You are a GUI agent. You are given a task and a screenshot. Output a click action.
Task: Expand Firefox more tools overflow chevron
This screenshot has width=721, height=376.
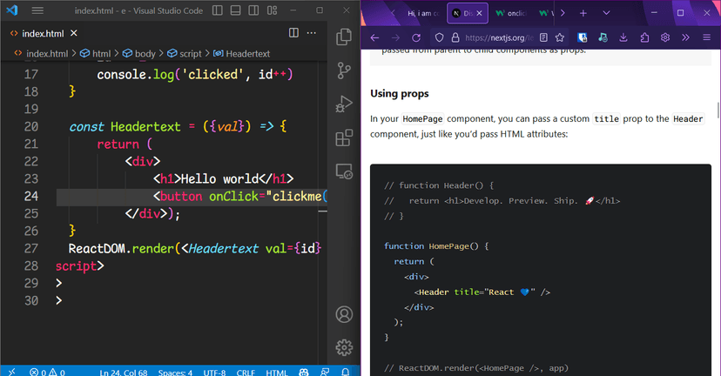[685, 38]
